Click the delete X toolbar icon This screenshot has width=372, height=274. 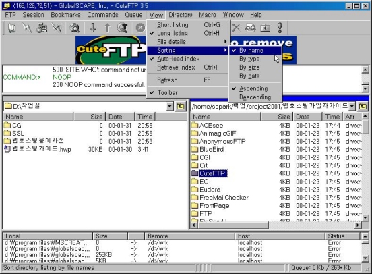(x=236, y=28)
